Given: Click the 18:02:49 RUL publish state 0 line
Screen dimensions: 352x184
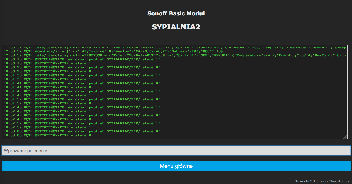Looking at the screenshot, I should click(x=82, y=115).
